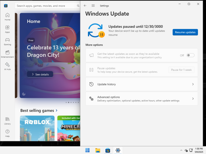Open Entertainment section in Microsoft Store

coord(7,54)
